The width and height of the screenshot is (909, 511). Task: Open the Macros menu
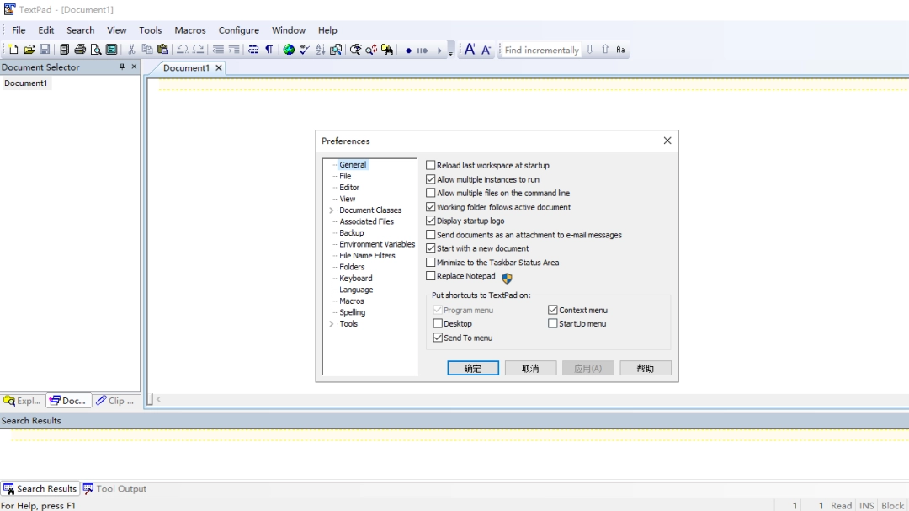click(190, 30)
